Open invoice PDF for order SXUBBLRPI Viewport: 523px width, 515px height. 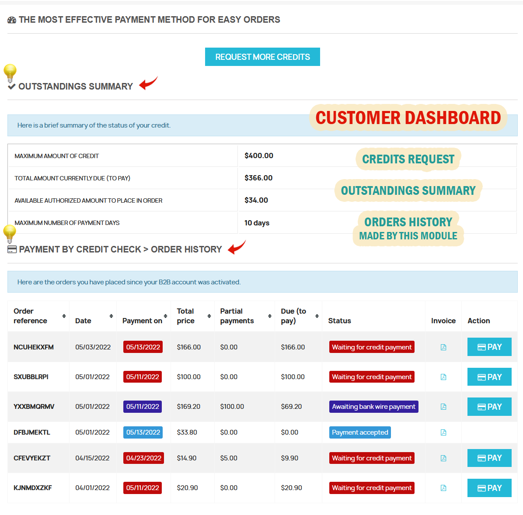(x=443, y=377)
